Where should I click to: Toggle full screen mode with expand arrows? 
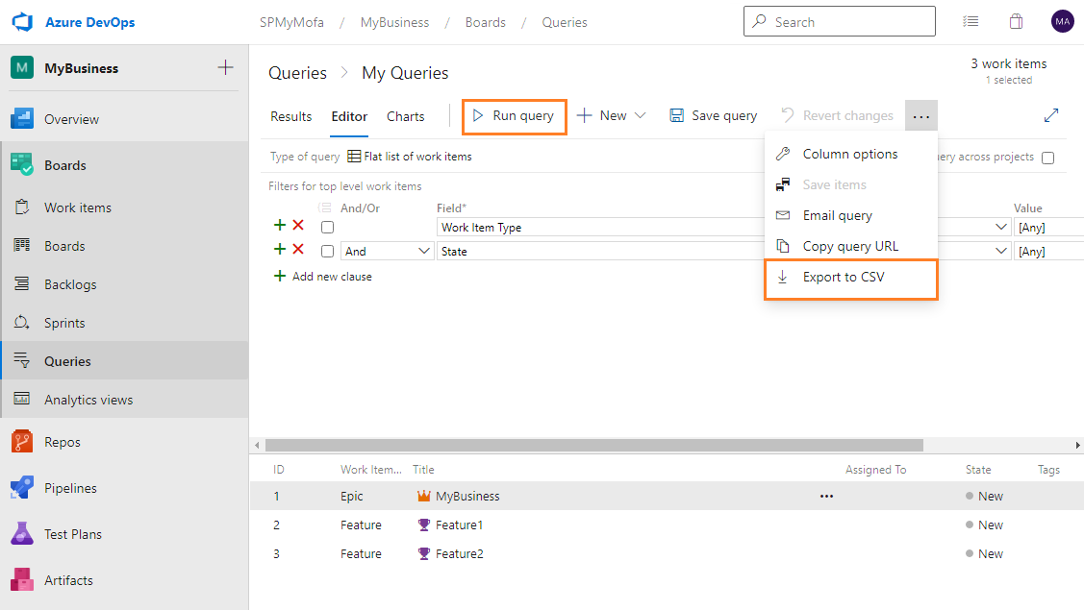(1051, 115)
